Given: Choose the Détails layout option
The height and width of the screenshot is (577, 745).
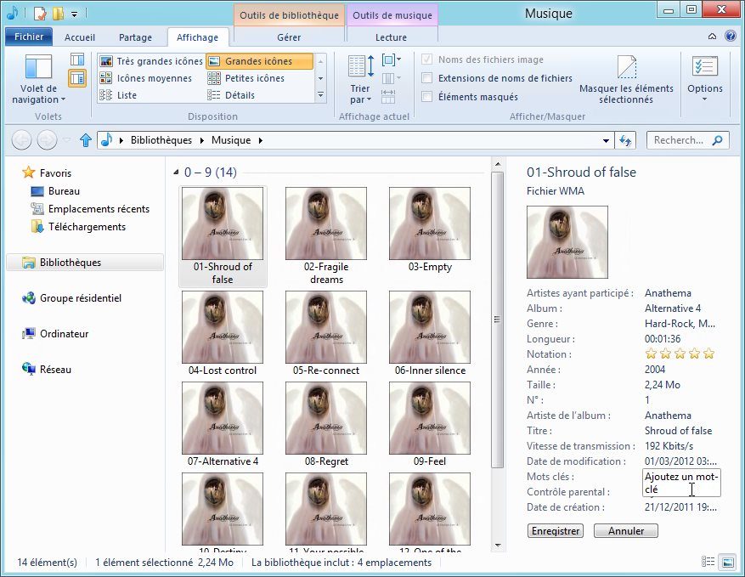Looking at the screenshot, I should pos(240,95).
